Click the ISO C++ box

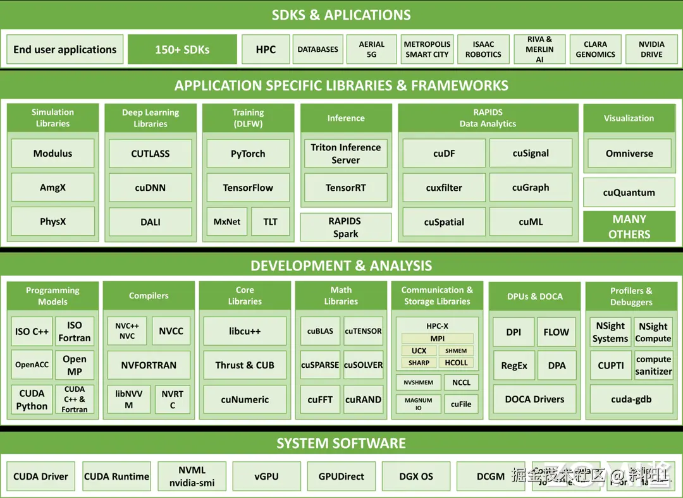(32, 331)
